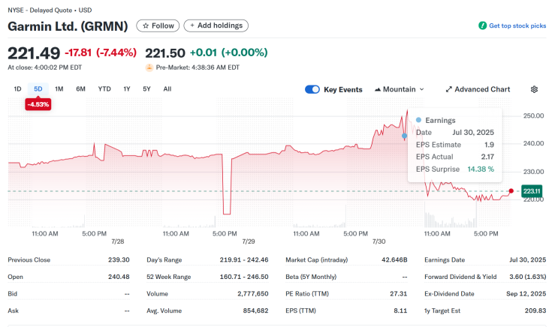The height and width of the screenshot is (327, 558).
Task: Click the star icon in Follow button
Action: [146, 26]
